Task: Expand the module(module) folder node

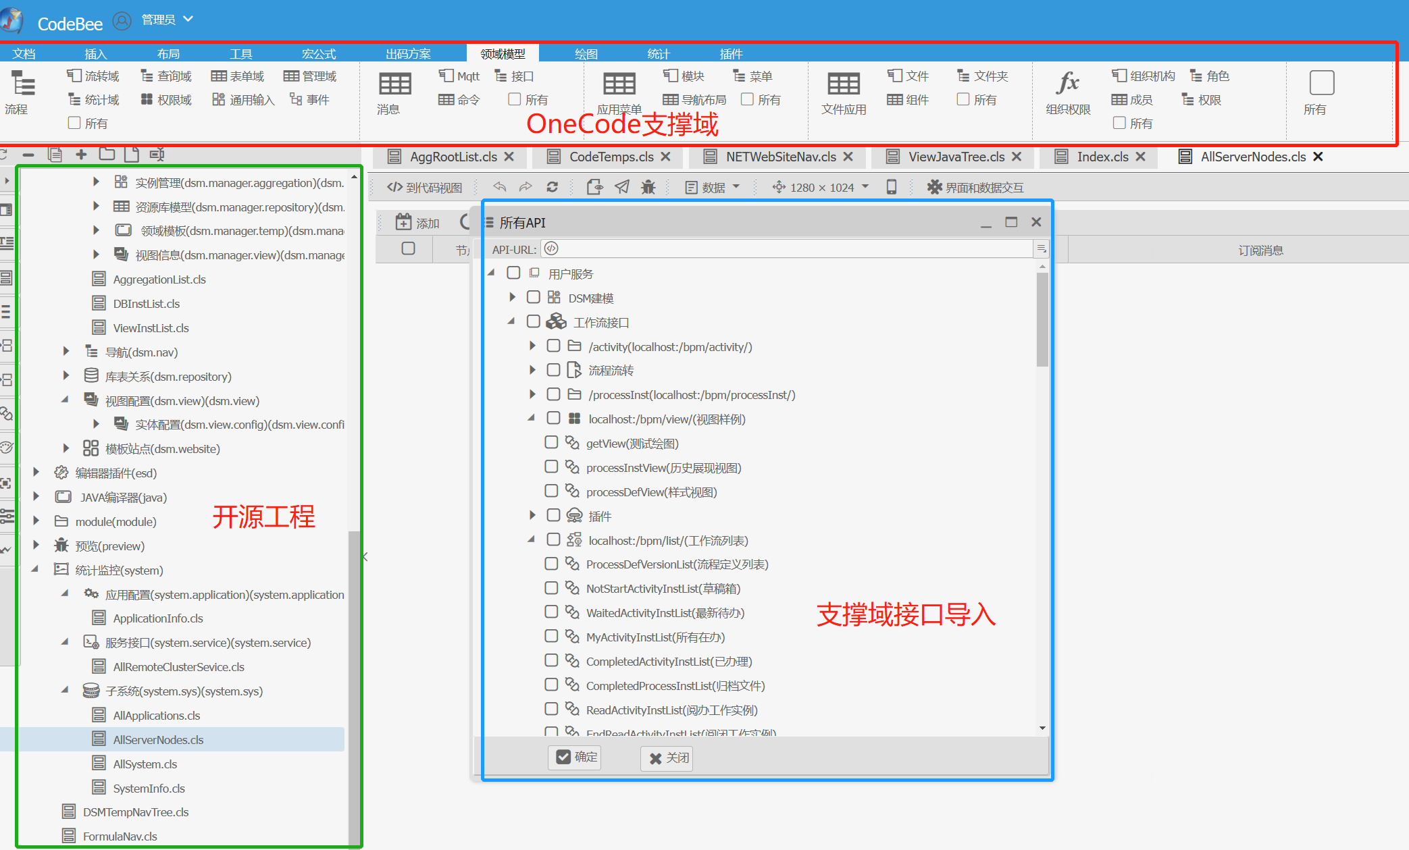Action: click(36, 521)
